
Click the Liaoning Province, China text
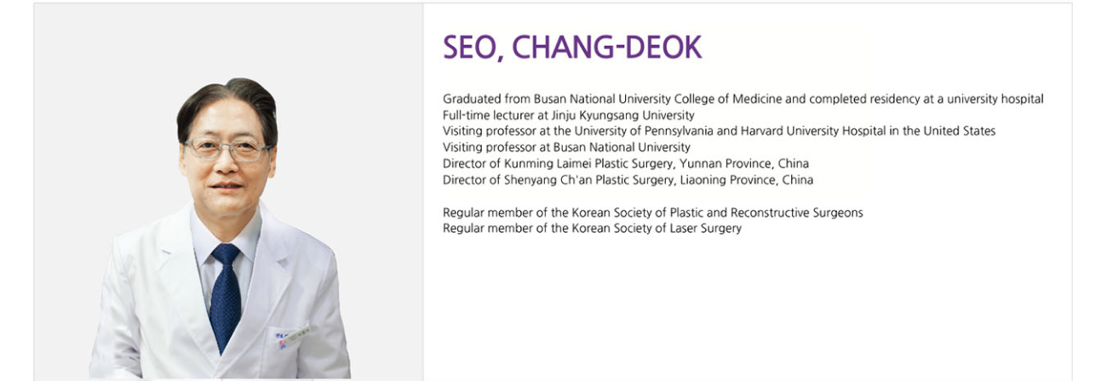(x=747, y=179)
